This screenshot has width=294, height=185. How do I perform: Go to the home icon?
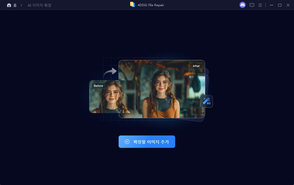tap(9, 5)
